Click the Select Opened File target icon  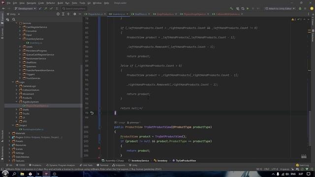click(x=58, y=14)
